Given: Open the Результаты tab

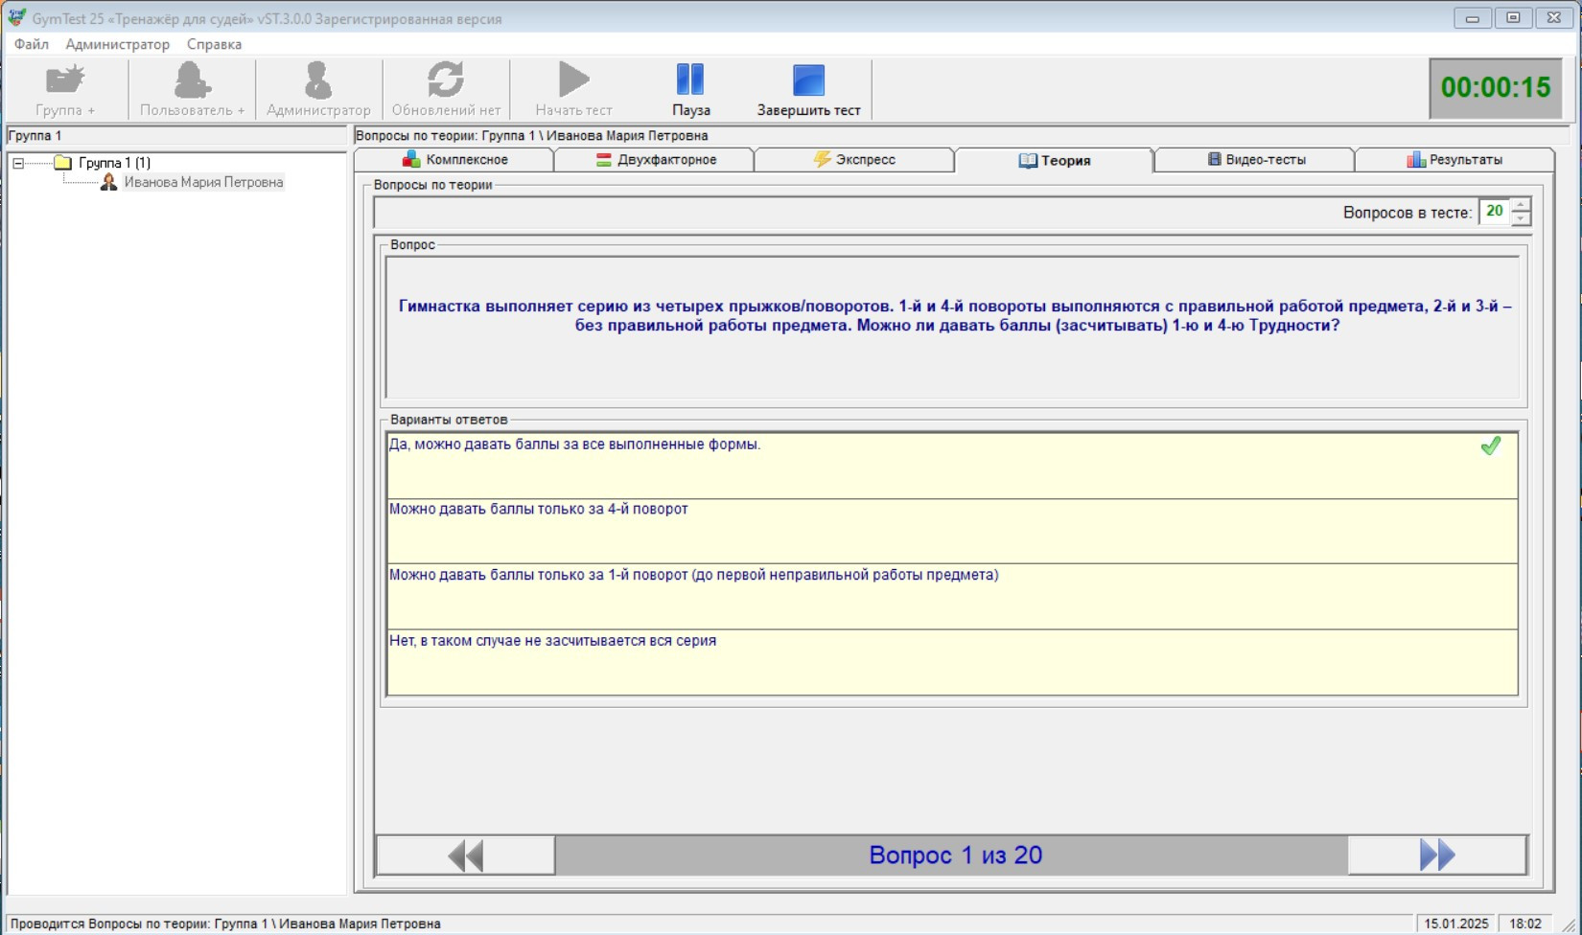Looking at the screenshot, I should click(1454, 160).
